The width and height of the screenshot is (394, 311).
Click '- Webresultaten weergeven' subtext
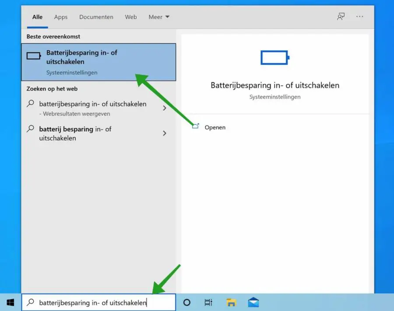click(74, 114)
